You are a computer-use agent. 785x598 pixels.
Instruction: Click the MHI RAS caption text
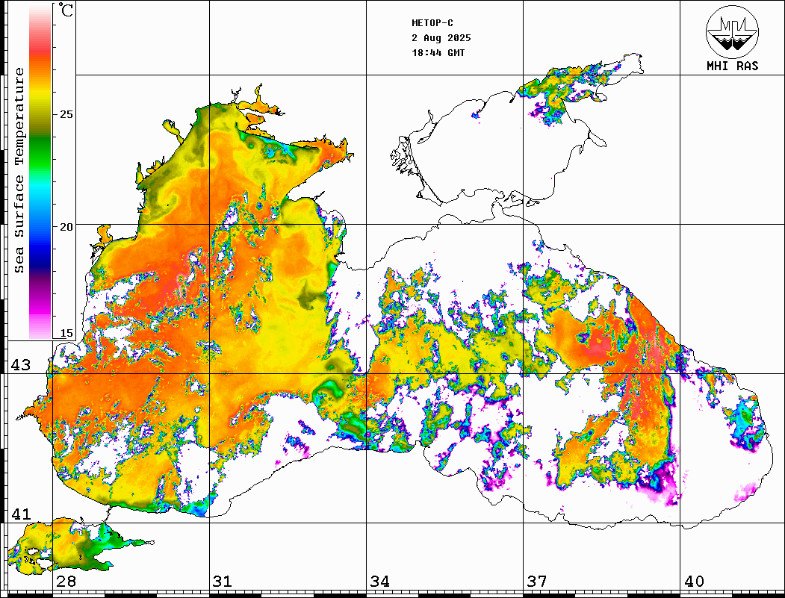coord(733,66)
